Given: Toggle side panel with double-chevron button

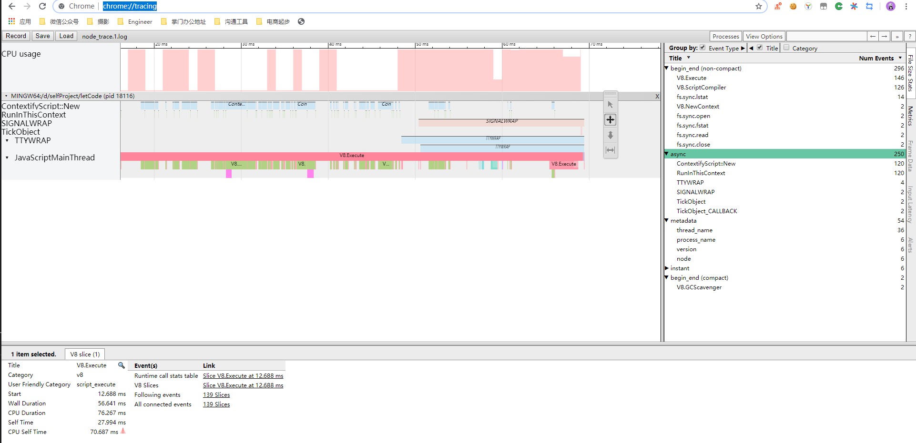Looking at the screenshot, I should 897,36.
